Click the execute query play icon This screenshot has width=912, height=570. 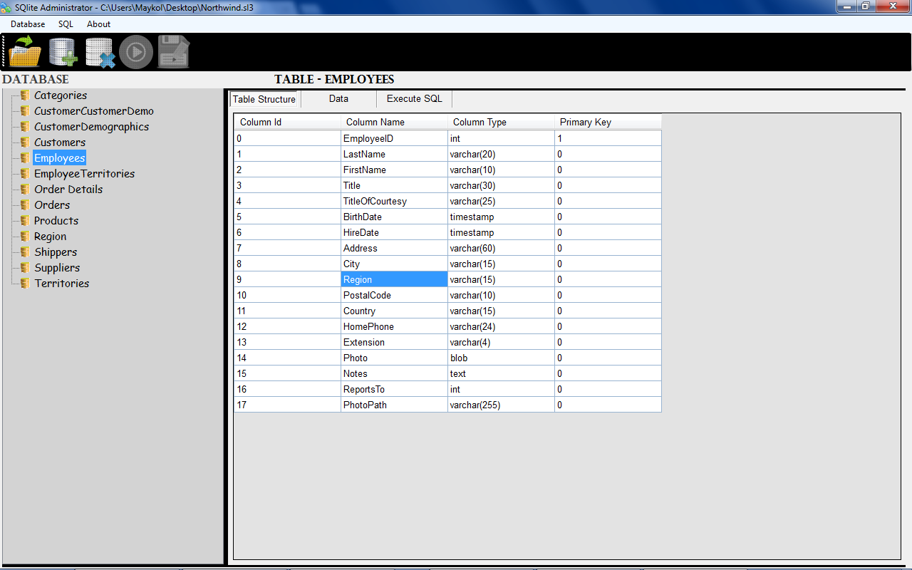(x=136, y=51)
